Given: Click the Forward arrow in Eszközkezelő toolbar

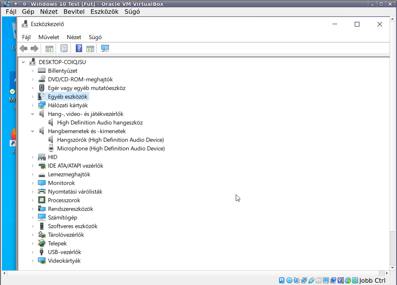Looking at the screenshot, I should click(x=35, y=48).
